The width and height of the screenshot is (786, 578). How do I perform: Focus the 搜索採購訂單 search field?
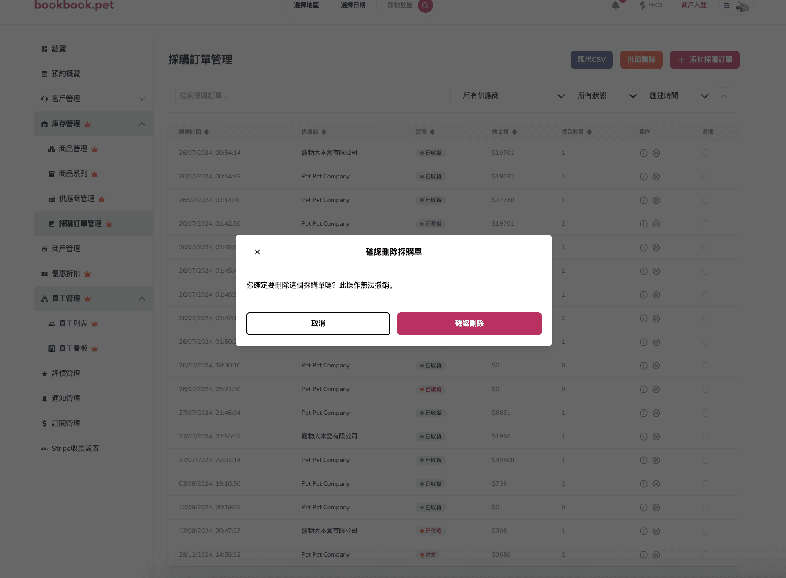(313, 96)
